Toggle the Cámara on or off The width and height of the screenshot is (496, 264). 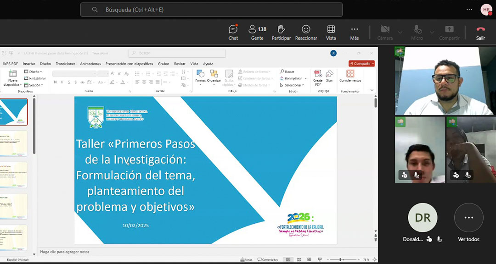click(x=385, y=32)
